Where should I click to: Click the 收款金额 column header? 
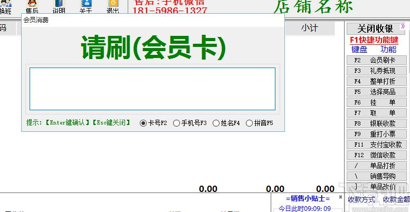(x=396, y=199)
